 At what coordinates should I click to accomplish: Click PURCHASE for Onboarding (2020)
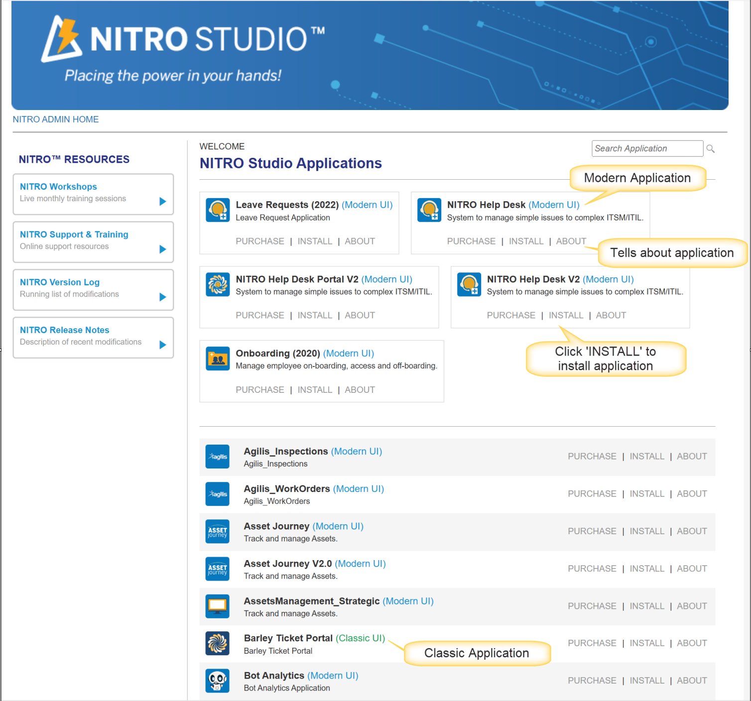coord(260,390)
